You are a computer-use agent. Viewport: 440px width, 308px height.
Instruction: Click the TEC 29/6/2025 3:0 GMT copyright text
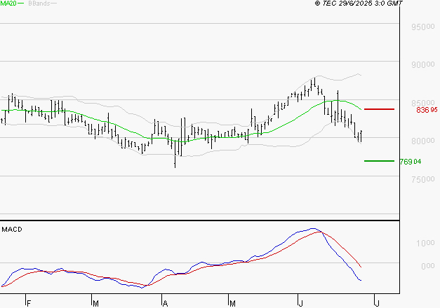(x=359, y=3)
